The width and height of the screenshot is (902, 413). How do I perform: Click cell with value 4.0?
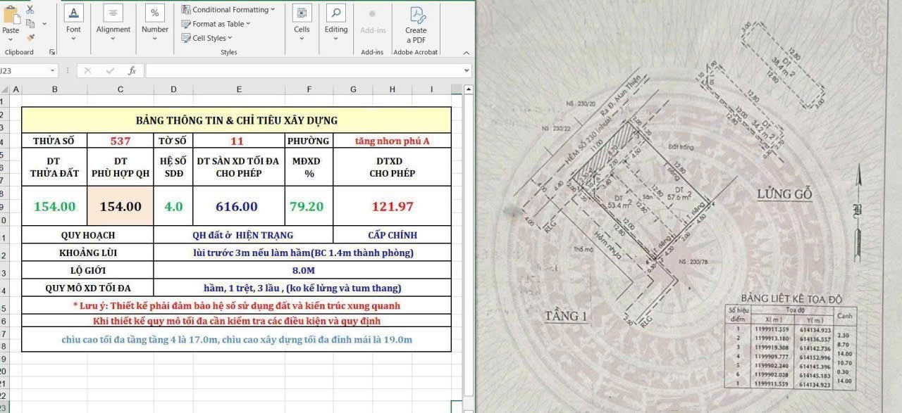coord(173,206)
